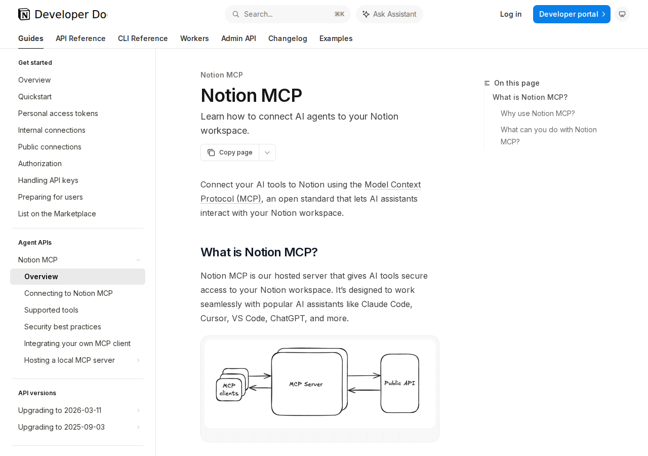The height and width of the screenshot is (456, 648).
Task: Click the Ask Assistant button
Action: [389, 14]
